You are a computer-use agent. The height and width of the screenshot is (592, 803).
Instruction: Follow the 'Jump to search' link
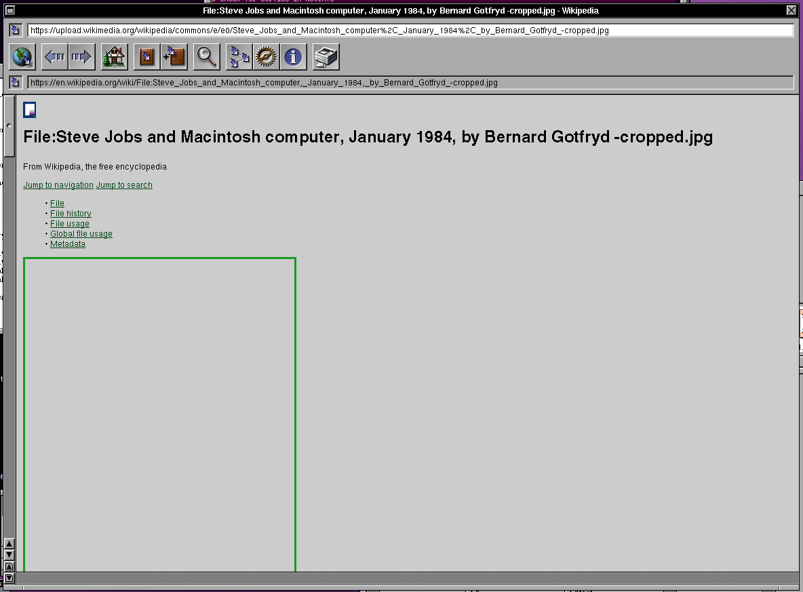[x=124, y=185]
